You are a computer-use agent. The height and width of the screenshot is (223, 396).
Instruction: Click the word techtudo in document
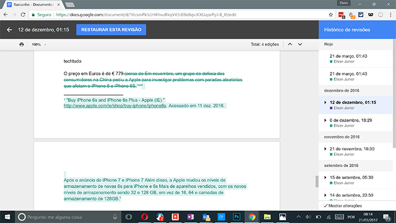(72, 61)
